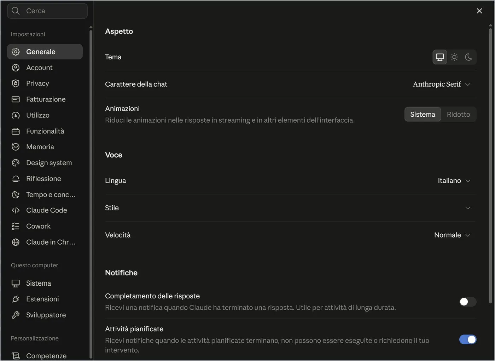Viewport: 495px width, 361px height.
Task: Click the Estensioni plug icon
Action: tap(16, 299)
